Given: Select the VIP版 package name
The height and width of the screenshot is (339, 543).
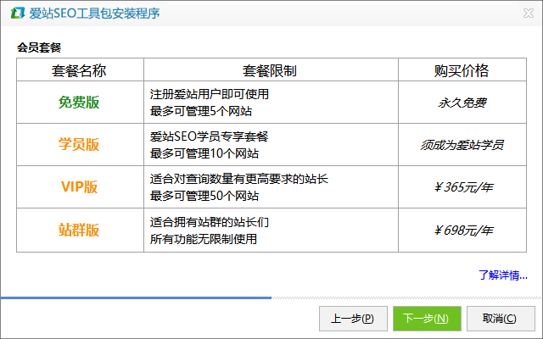Looking at the screenshot, I should (x=79, y=186).
